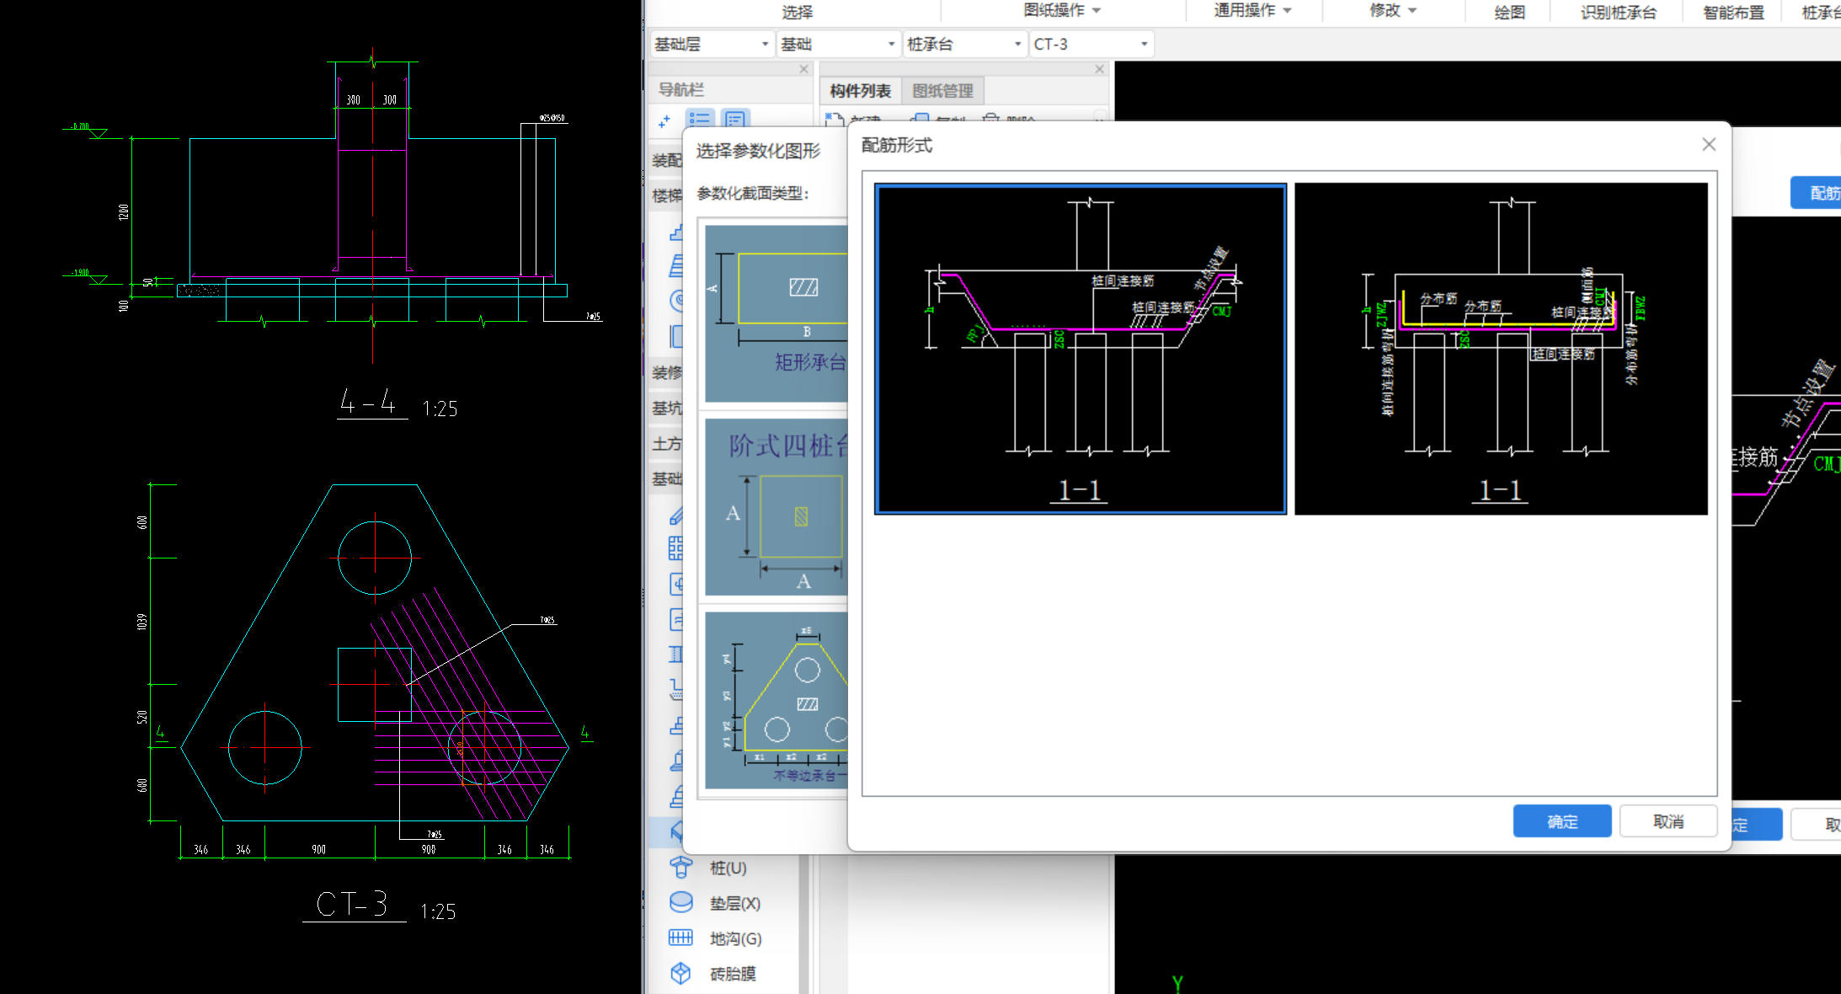This screenshot has width=1841, height=994.
Task: Choose the 阶式四桩台 parametric section thumbnail
Action: coord(776,507)
